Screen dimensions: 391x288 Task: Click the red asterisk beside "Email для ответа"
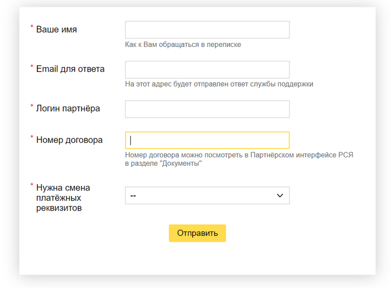32,67
